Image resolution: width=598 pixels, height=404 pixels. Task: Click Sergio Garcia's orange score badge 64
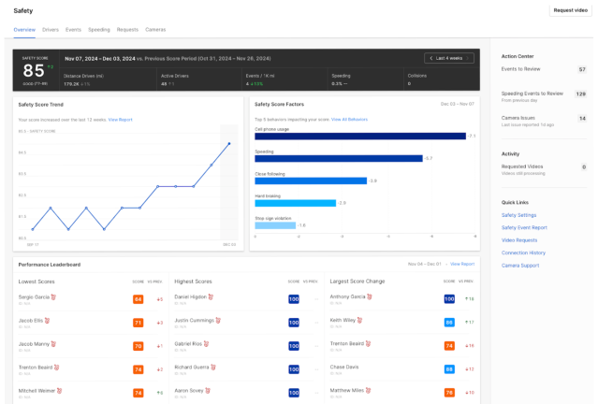point(138,299)
